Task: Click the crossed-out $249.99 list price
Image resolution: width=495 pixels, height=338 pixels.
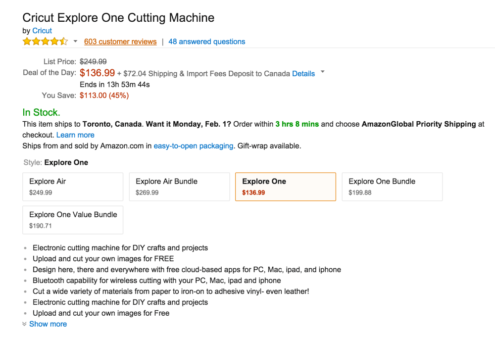Action: pos(93,62)
